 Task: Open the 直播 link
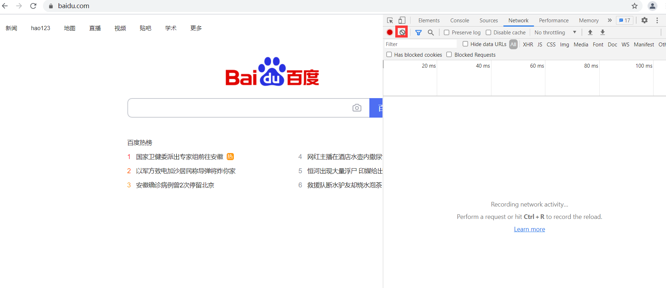[x=95, y=28]
